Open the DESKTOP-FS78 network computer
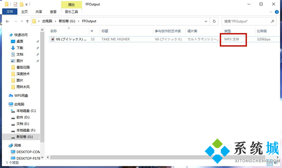 tap(28, 158)
